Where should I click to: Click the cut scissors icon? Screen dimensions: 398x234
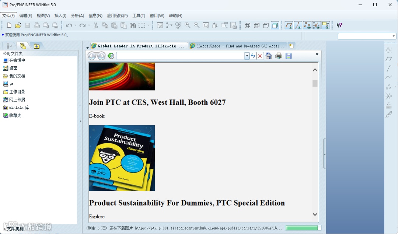pos(96,25)
